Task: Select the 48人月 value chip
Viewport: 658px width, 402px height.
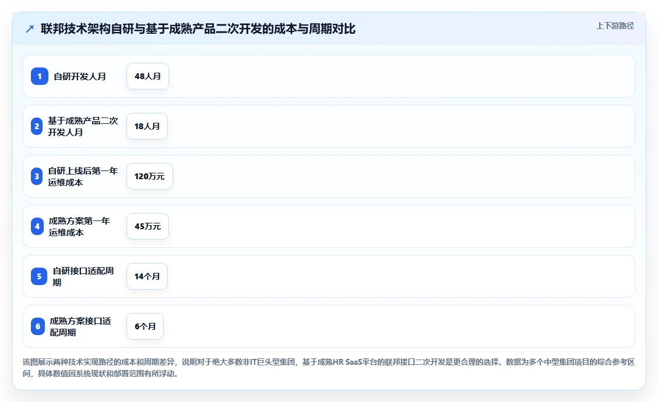Action: point(147,76)
